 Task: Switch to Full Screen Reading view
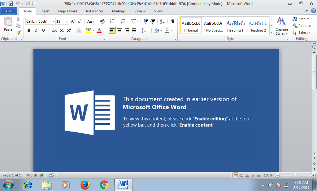[241, 175]
